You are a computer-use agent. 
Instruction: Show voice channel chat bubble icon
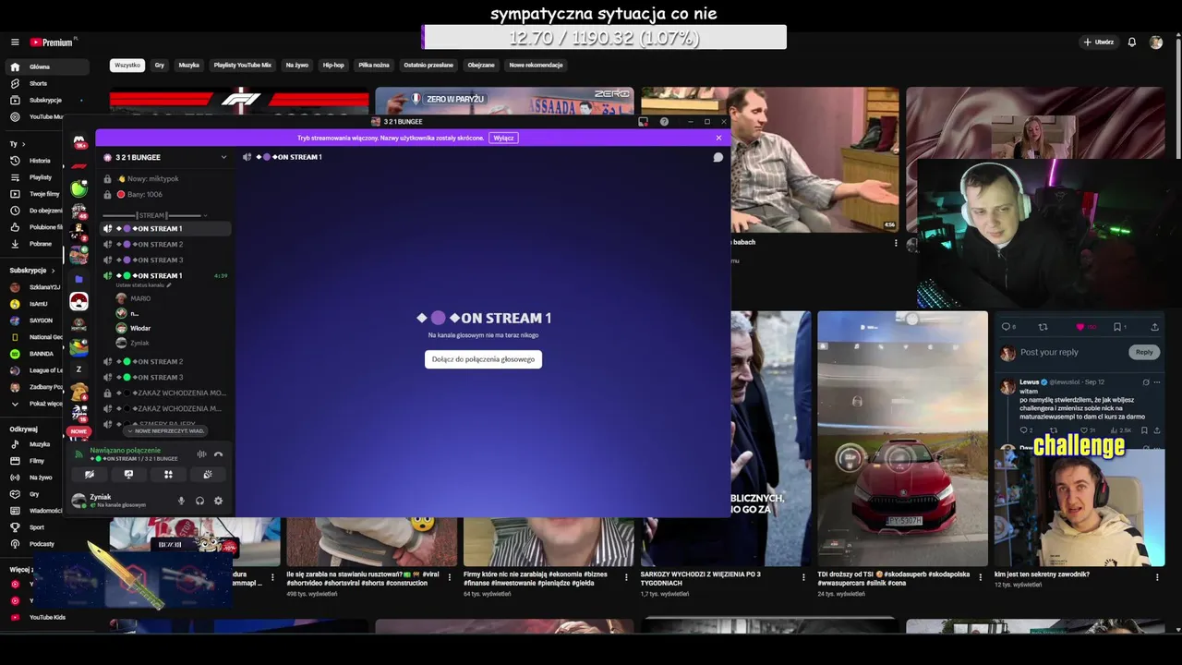[718, 157]
